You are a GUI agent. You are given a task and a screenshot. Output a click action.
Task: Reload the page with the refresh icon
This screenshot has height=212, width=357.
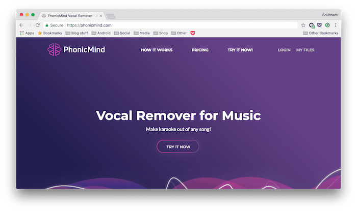38,25
